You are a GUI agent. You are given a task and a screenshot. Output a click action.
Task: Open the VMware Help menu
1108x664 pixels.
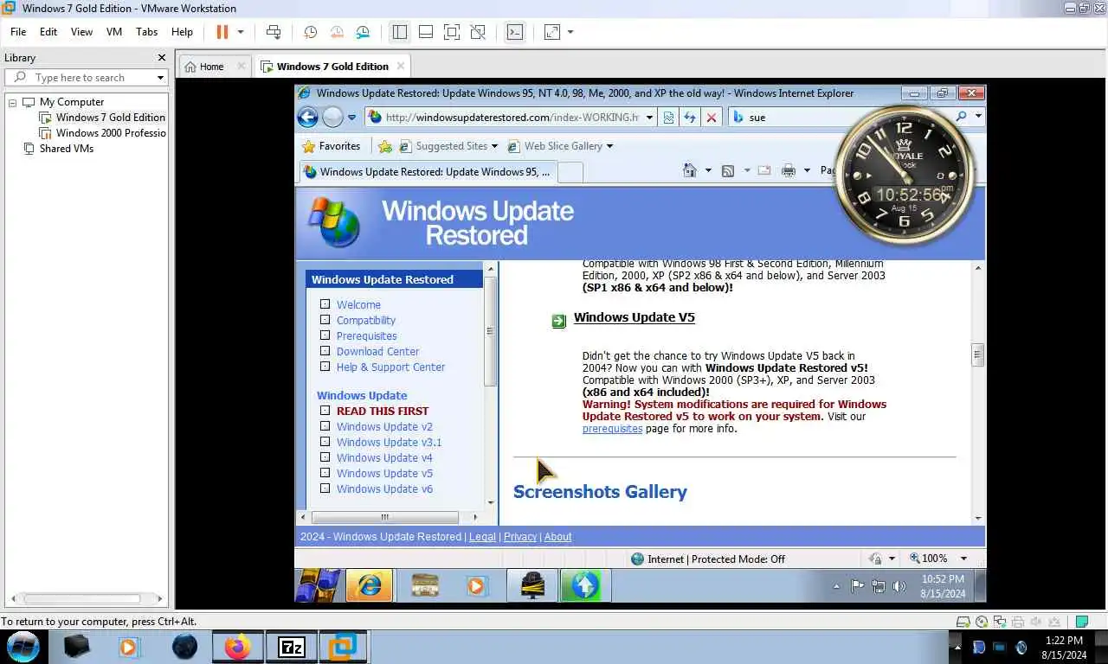click(182, 32)
